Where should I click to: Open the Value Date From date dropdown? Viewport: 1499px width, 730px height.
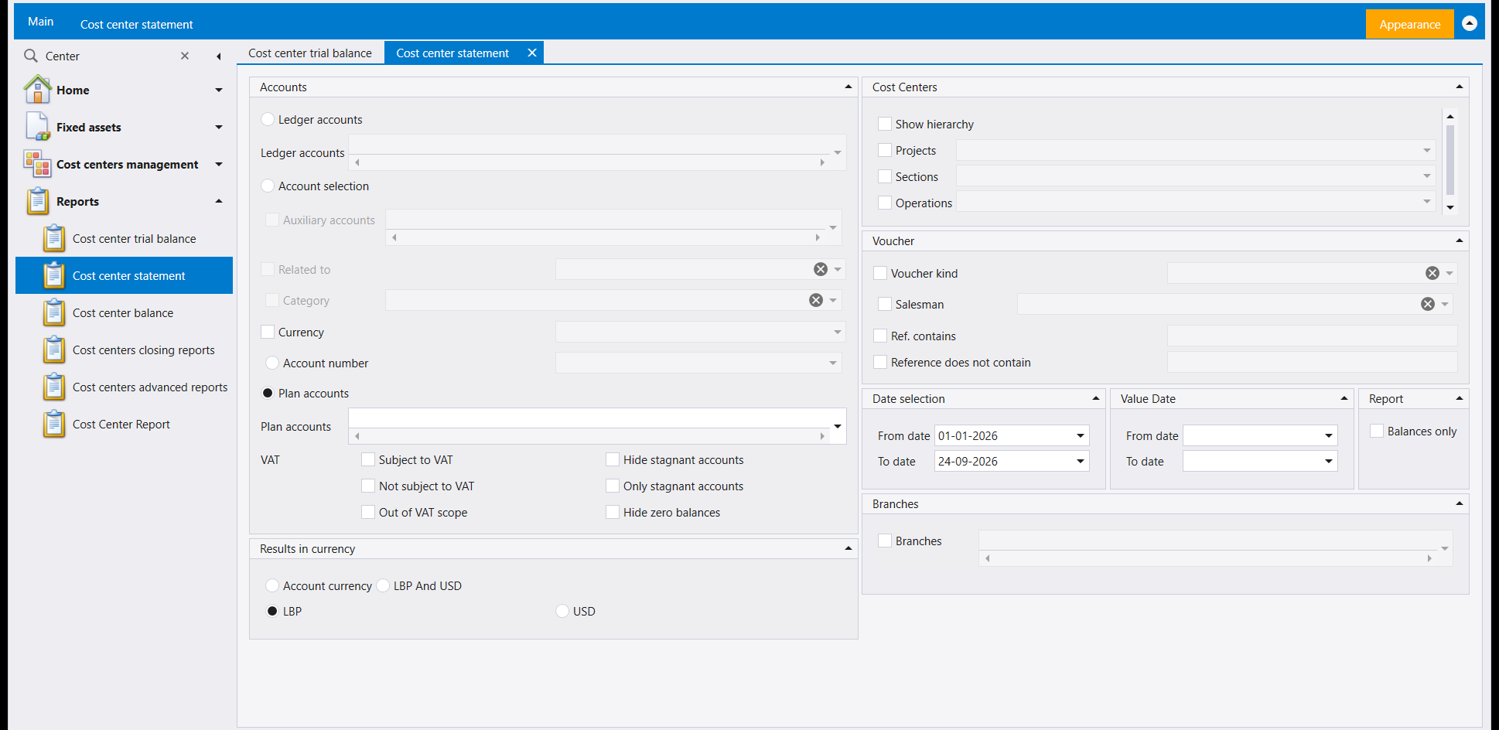click(x=1329, y=435)
